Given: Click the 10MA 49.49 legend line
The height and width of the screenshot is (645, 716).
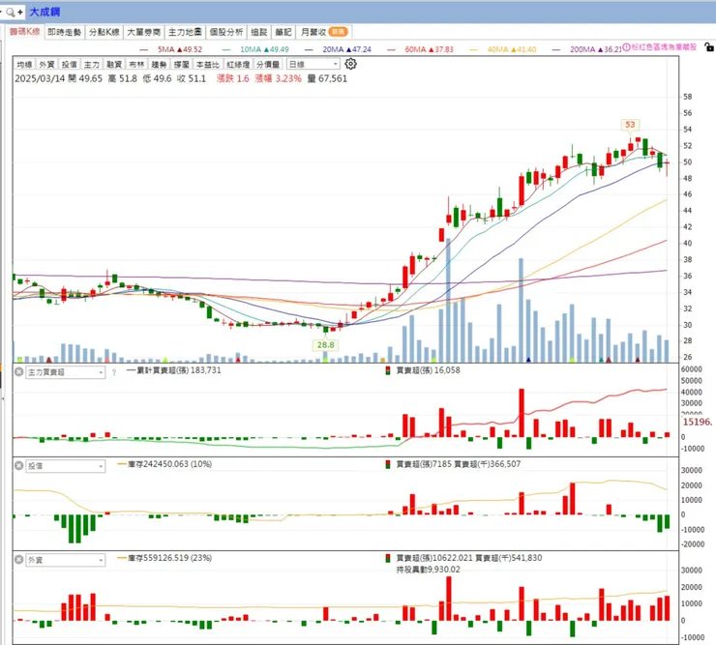Looking at the screenshot, I should pyautogui.click(x=255, y=49).
